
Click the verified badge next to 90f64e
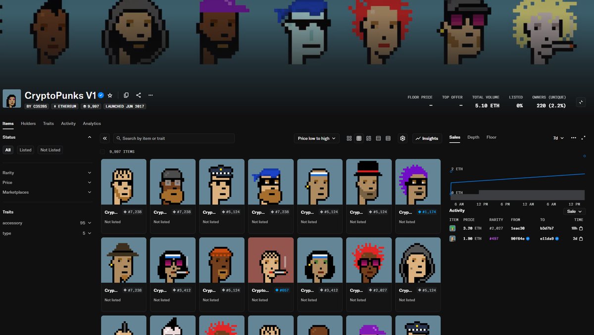point(527,238)
